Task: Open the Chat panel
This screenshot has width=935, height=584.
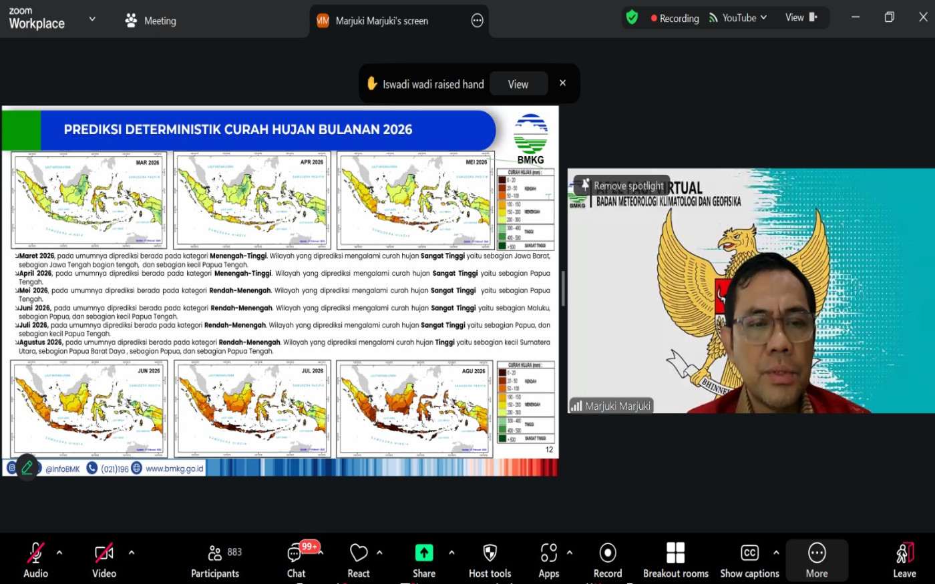Action: (x=296, y=560)
